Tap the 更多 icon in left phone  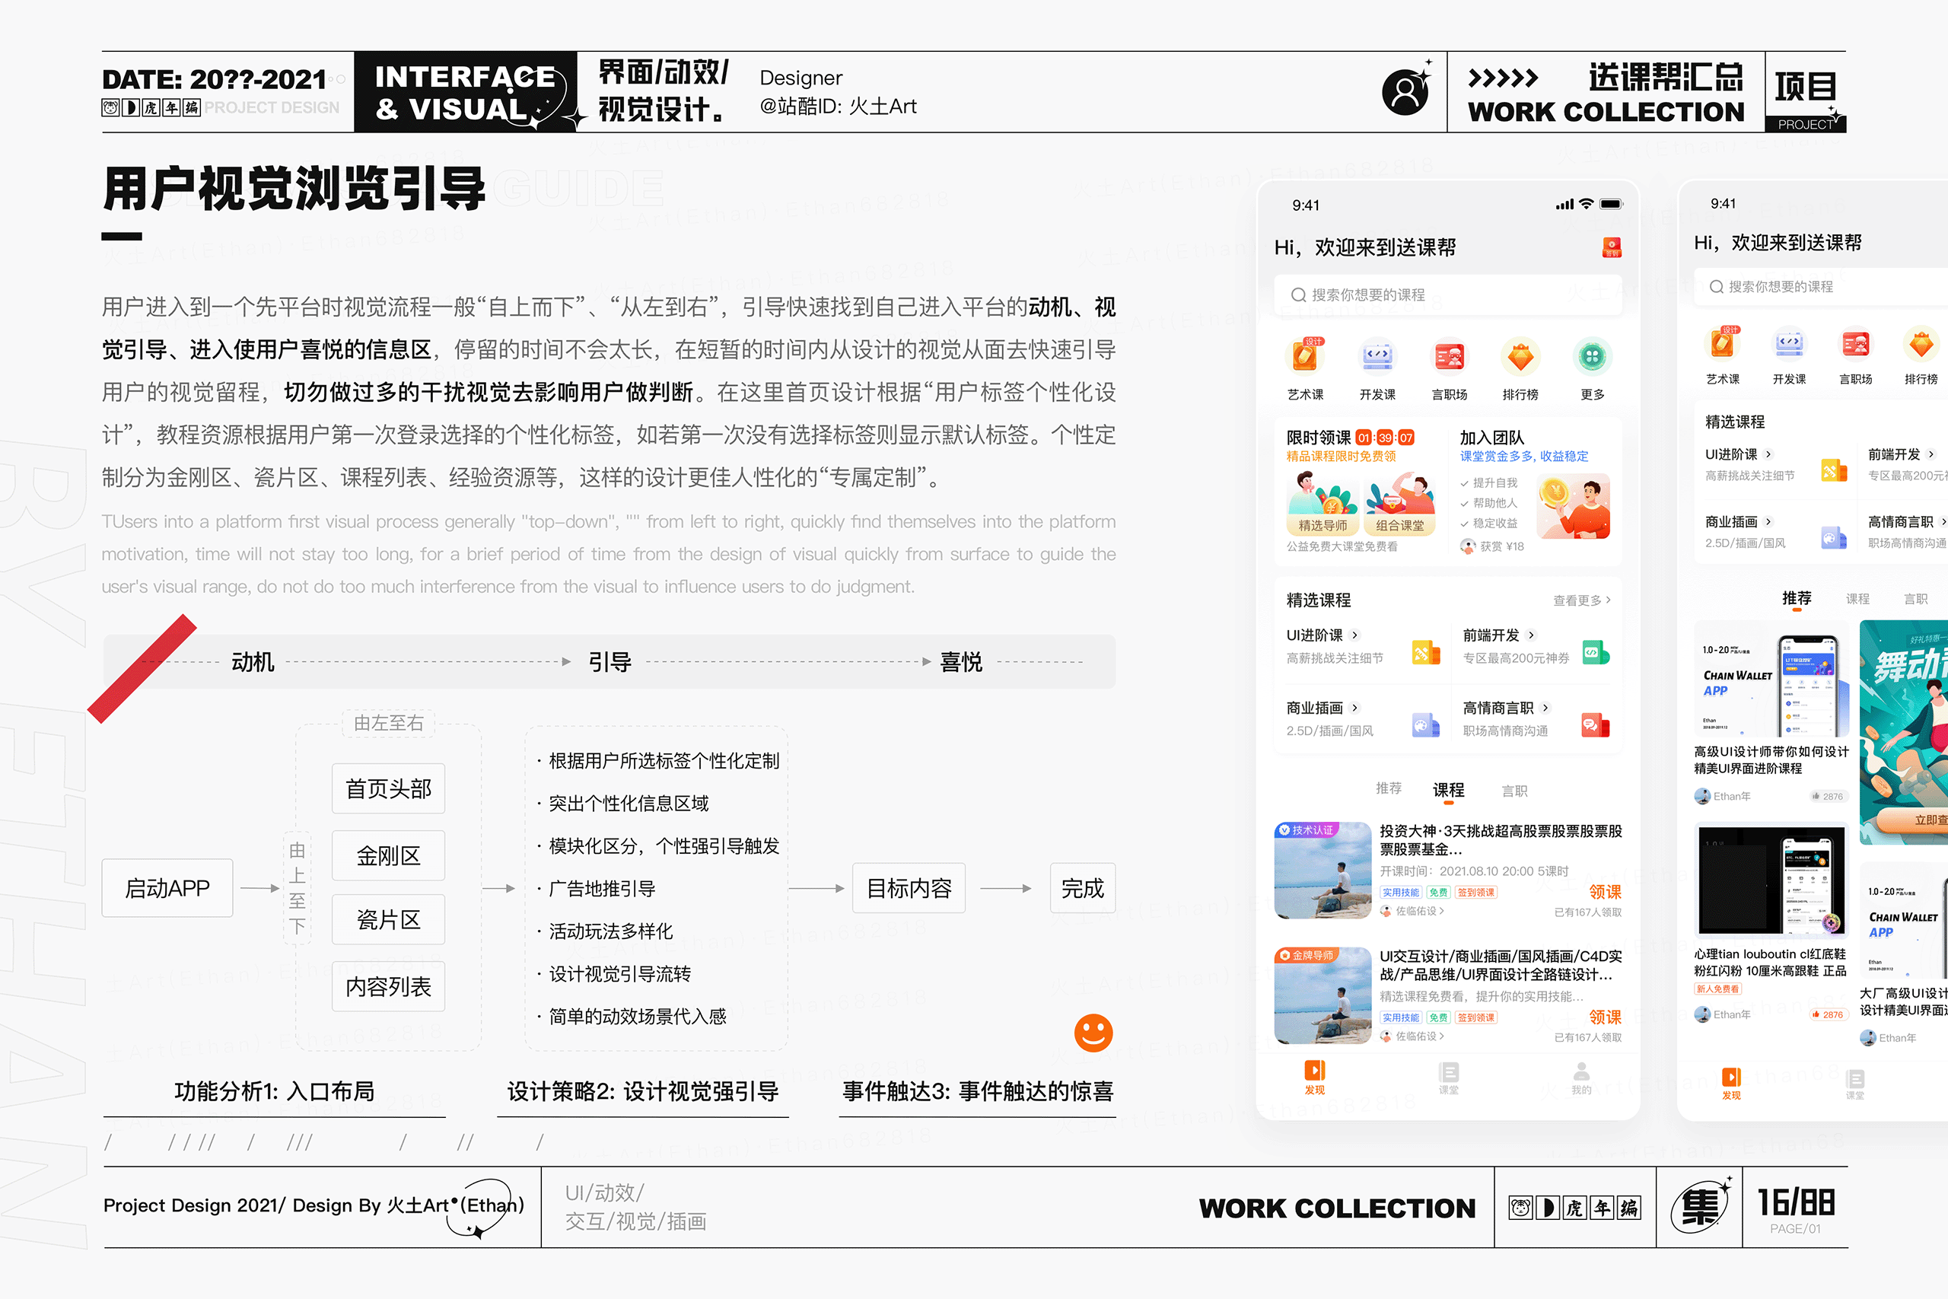click(x=1592, y=357)
